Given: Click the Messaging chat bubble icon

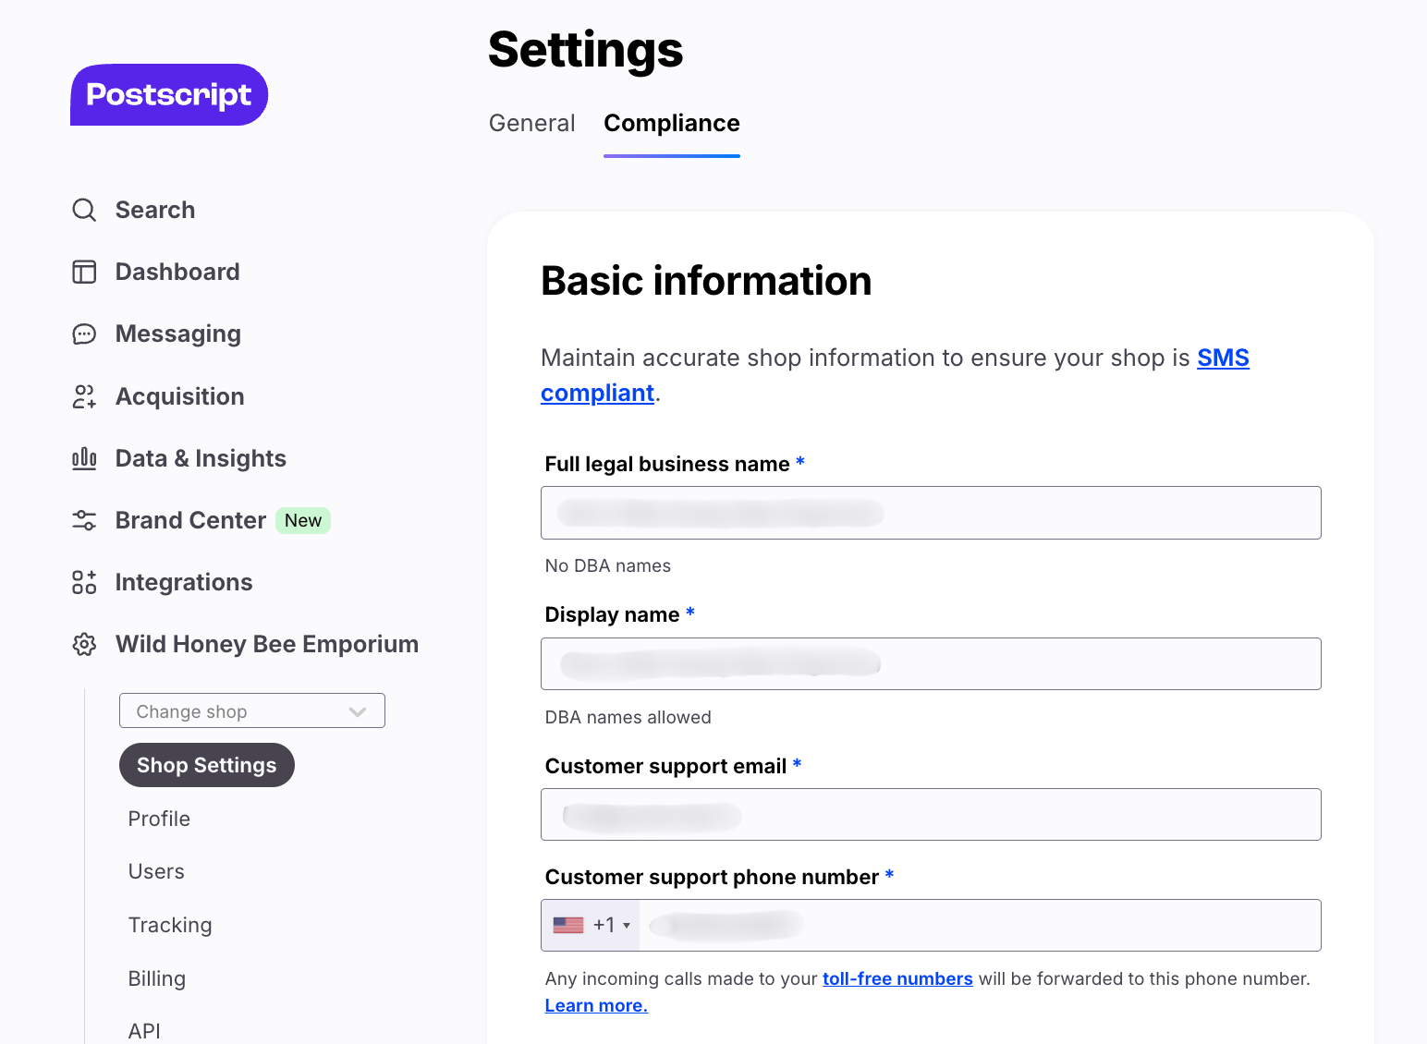Looking at the screenshot, I should (x=84, y=334).
